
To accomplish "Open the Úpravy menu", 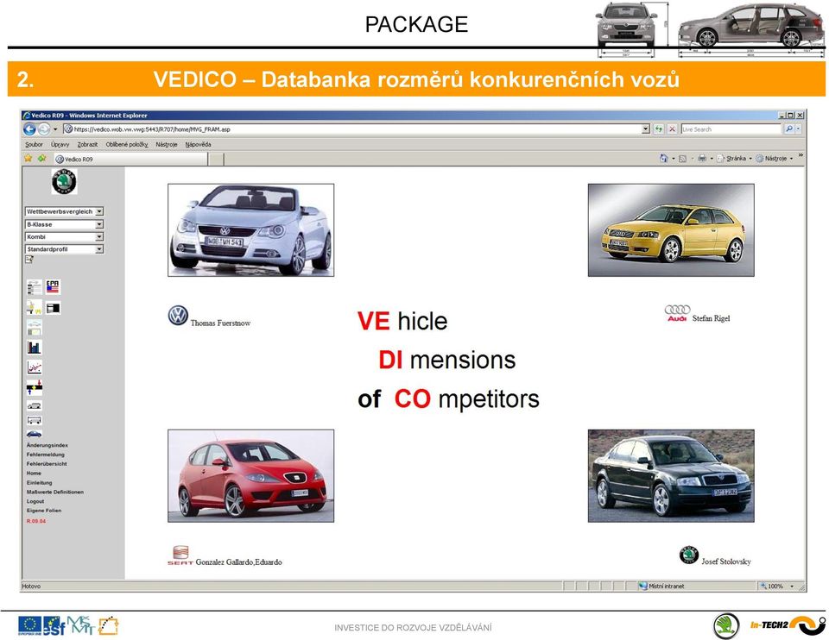I will pos(60,144).
